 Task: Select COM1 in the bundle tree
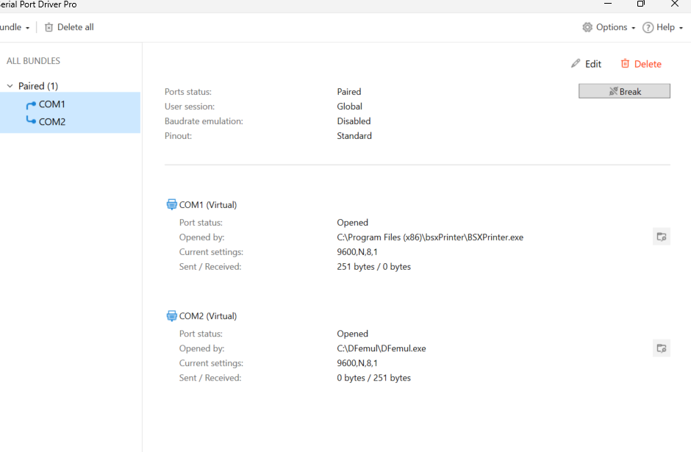tap(52, 104)
